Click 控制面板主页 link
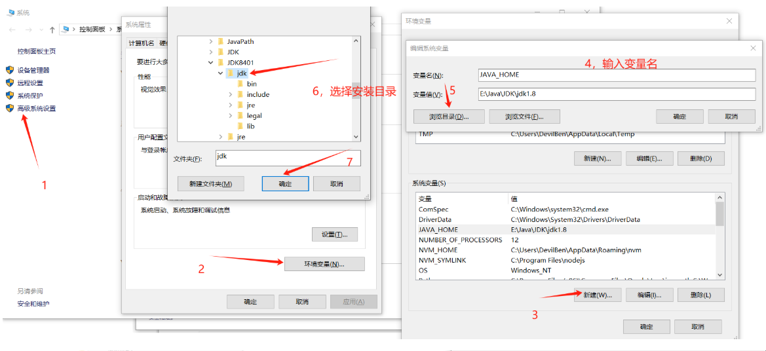The height and width of the screenshot is (351, 766). point(37,51)
